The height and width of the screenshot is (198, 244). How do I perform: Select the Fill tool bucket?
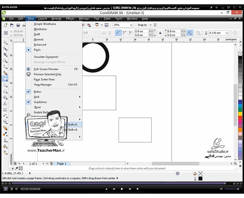pyautogui.click(x=5, y=146)
